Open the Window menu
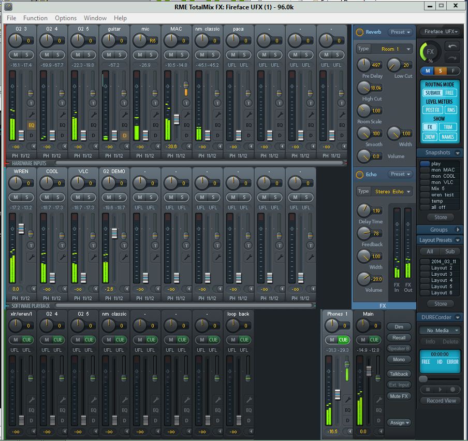Screen dimensions: 468x441 click(x=95, y=18)
